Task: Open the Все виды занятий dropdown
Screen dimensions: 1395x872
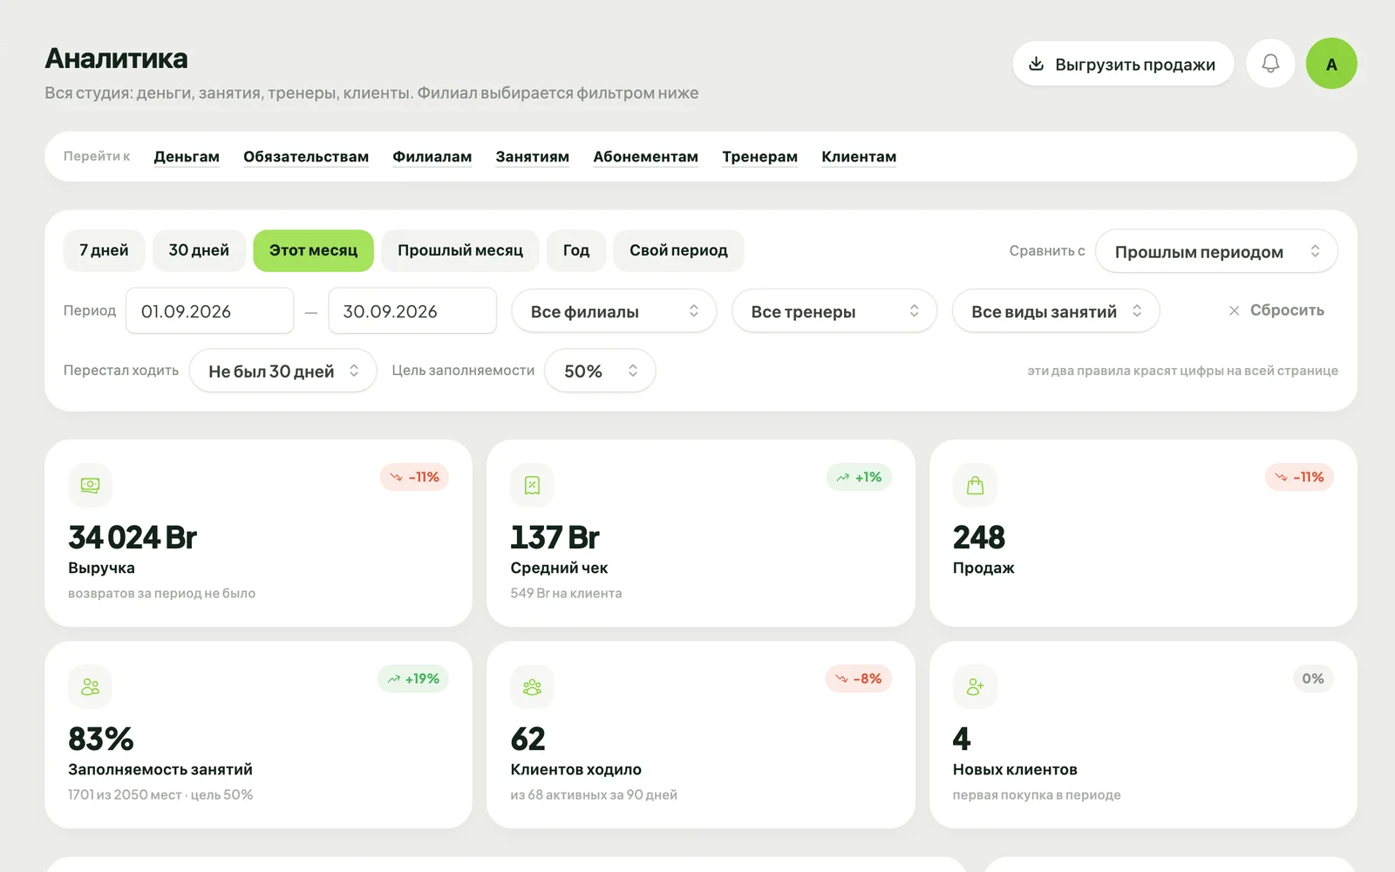Action: pos(1056,311)
